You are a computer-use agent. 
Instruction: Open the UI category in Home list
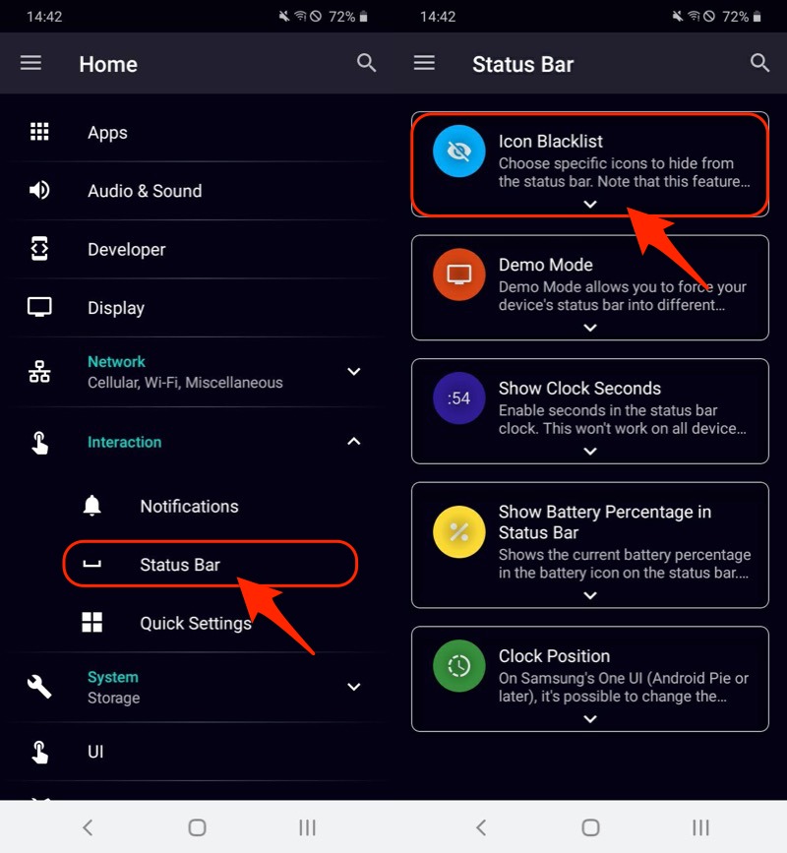pyautogui.click(x=95, y=752)
